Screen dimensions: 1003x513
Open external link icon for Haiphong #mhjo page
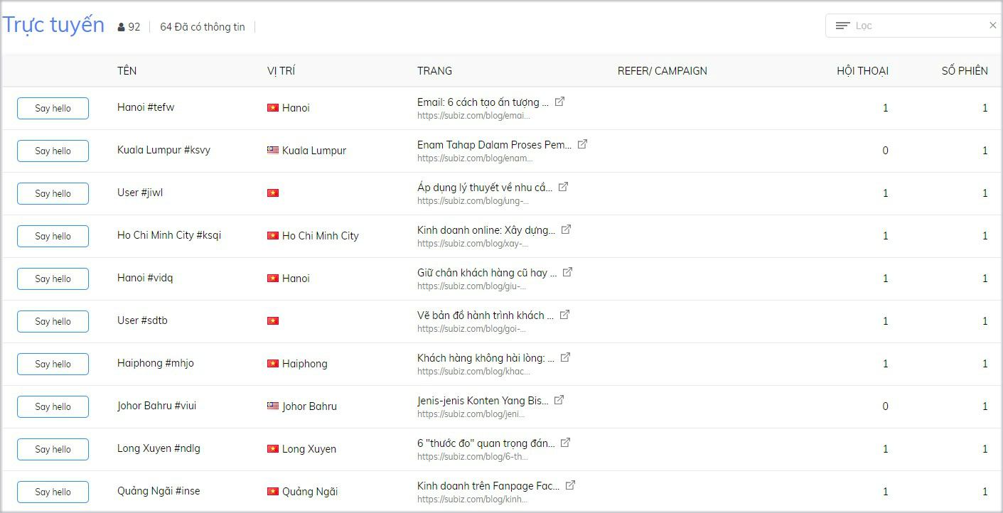tap(565, 357)
